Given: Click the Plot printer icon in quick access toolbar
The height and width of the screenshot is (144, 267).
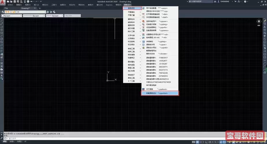Looking at the screenshot, I should pos(28,1).
